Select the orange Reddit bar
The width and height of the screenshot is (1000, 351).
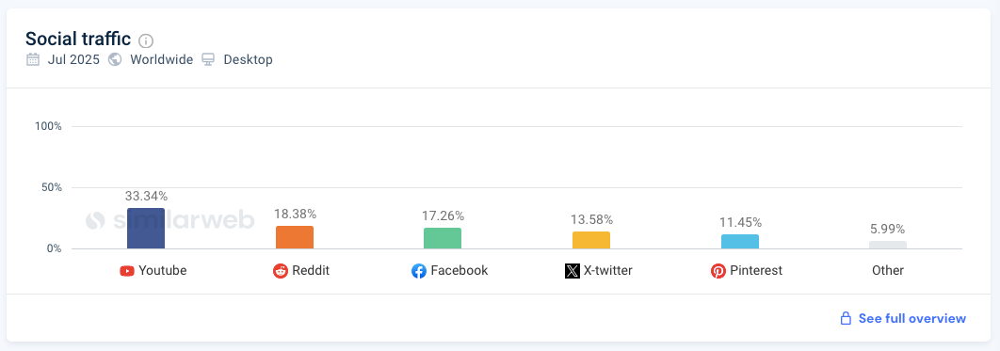[x=295, y=237]
